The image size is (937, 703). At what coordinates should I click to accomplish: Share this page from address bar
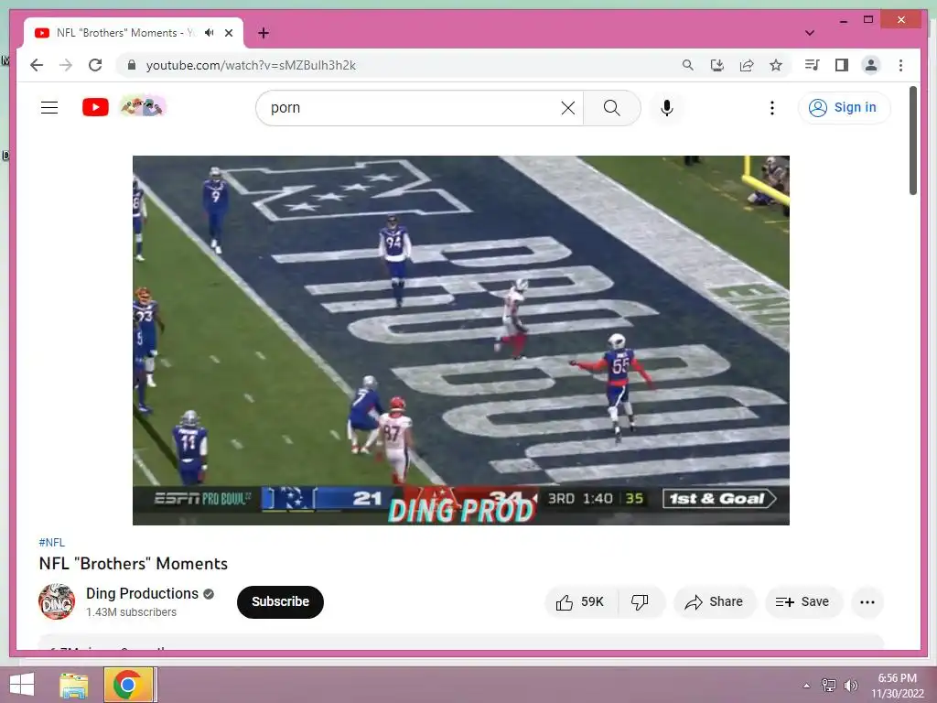747,65
